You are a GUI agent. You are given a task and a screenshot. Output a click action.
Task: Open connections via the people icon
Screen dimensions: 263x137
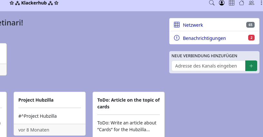251,3
